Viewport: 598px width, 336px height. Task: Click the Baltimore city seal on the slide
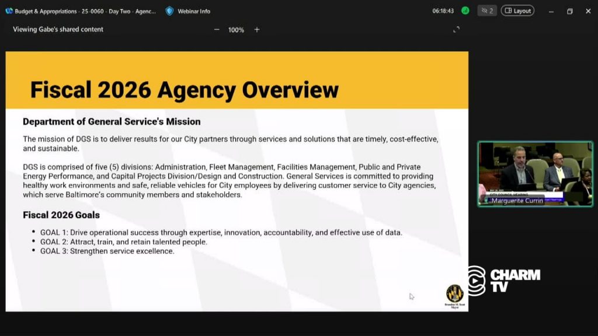[454, 294]
